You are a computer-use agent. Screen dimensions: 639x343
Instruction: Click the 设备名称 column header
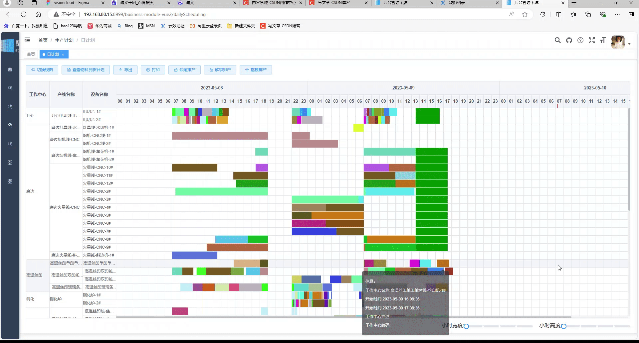(x=99, y=94)
